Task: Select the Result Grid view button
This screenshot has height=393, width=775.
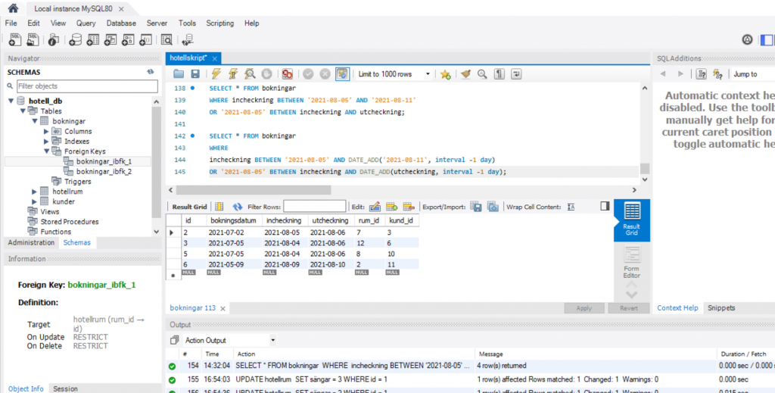Action: point(632,220)
